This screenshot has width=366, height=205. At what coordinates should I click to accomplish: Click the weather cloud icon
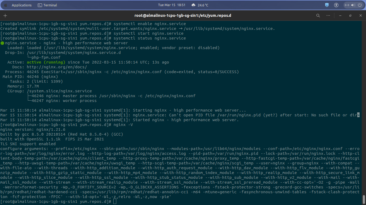(x=194, y=5)
